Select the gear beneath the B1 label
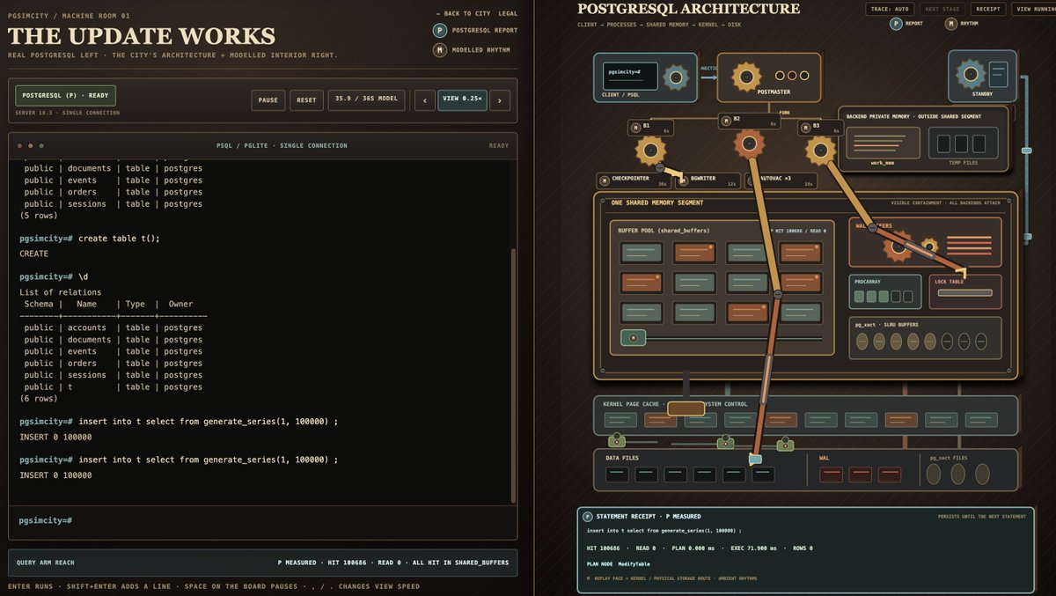This screenshot has height=596, width=1056. pos(651,151)
